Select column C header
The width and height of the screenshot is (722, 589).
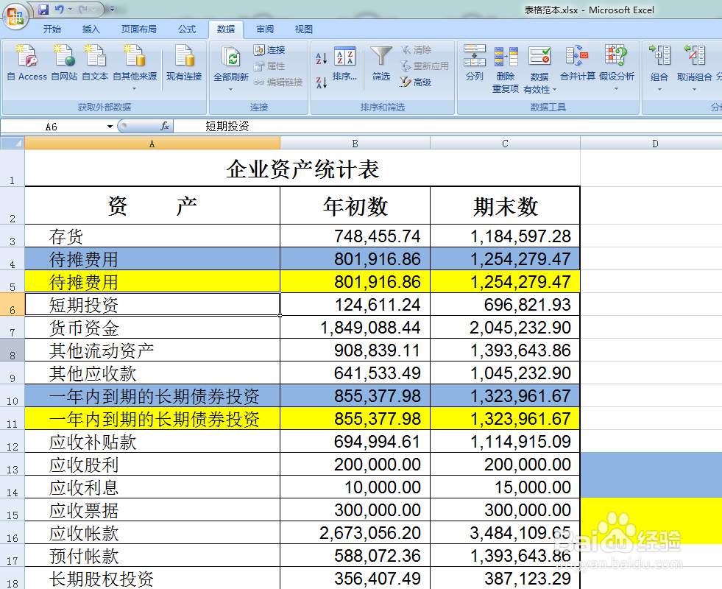pos(505,144)
